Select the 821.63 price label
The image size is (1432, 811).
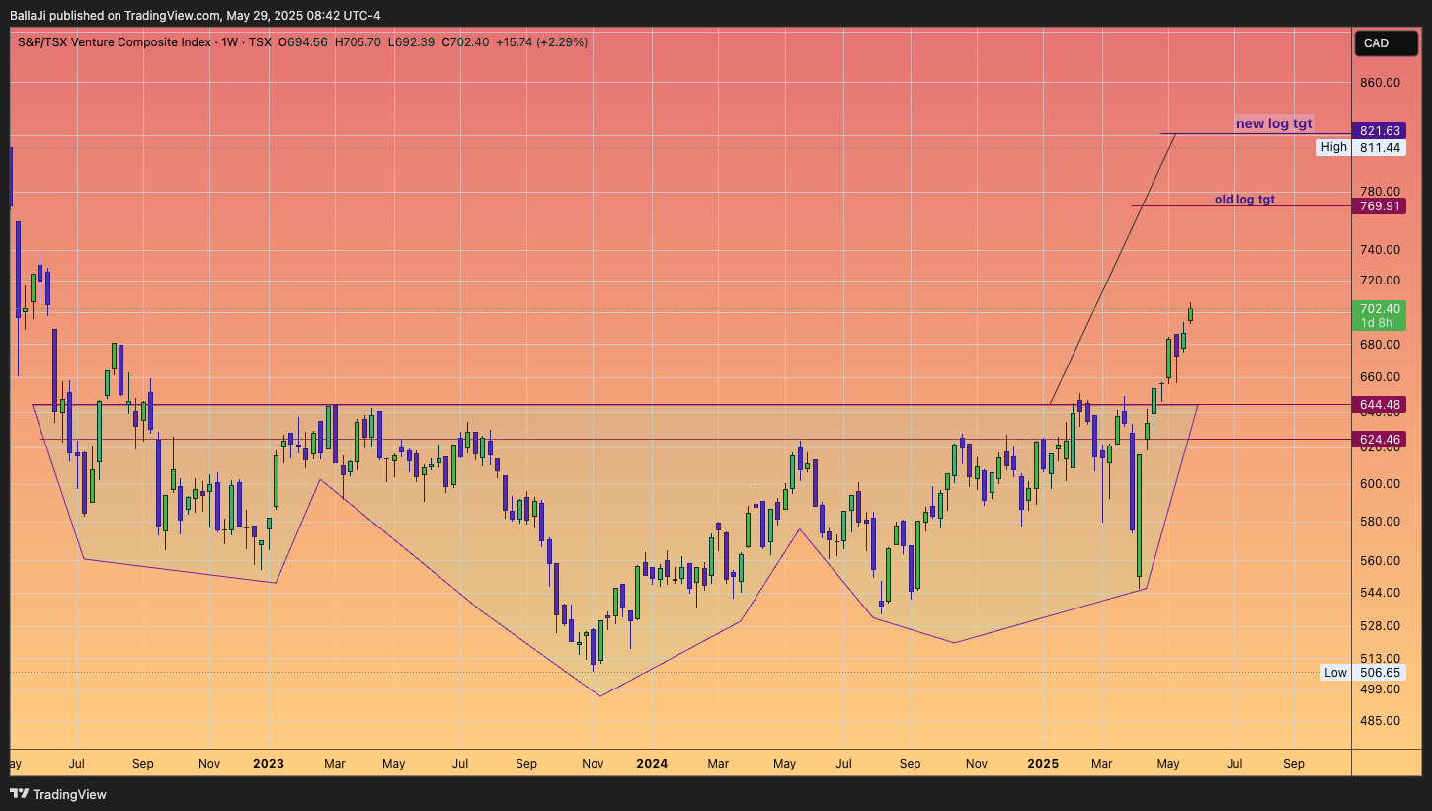pos(1380,131)
